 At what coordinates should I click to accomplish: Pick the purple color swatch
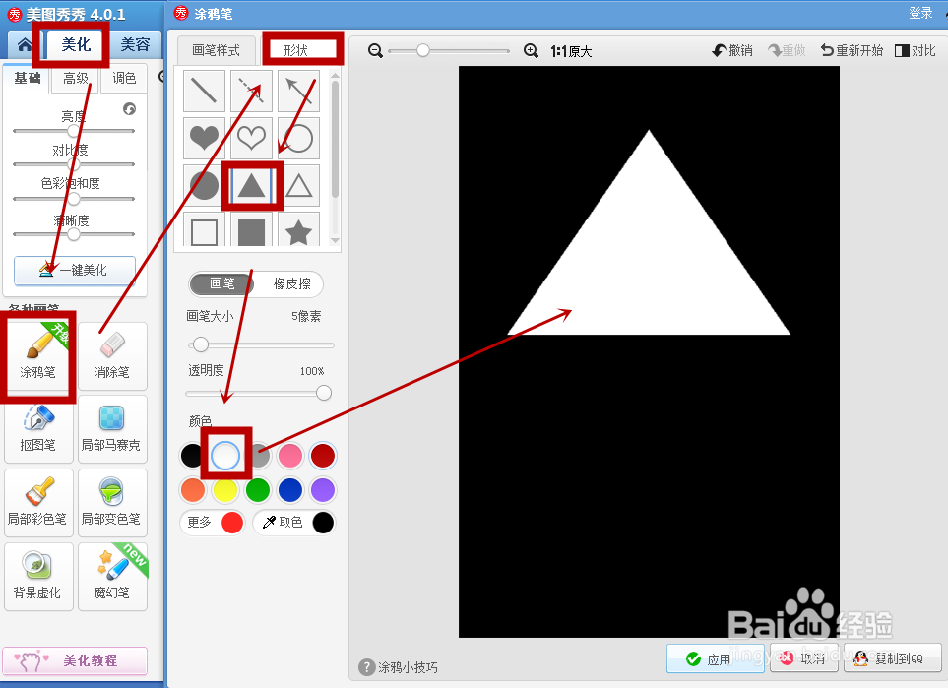(x=323, y=490)
